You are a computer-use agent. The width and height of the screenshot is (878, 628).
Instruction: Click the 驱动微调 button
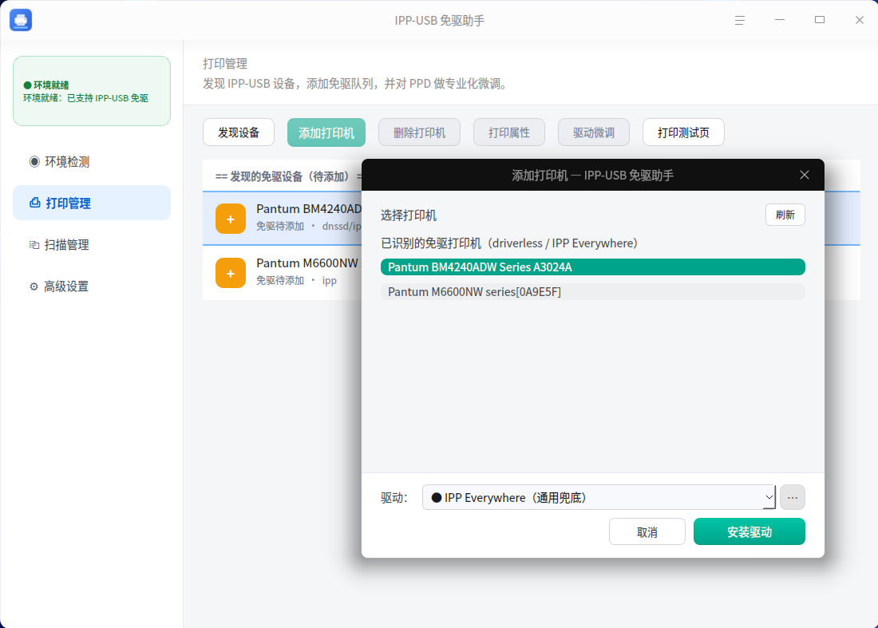click(x=594, y=132)
